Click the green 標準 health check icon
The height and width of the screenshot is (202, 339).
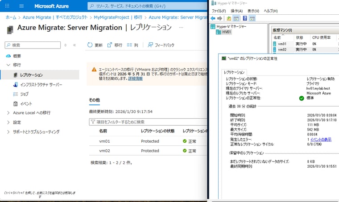(302, 98)
